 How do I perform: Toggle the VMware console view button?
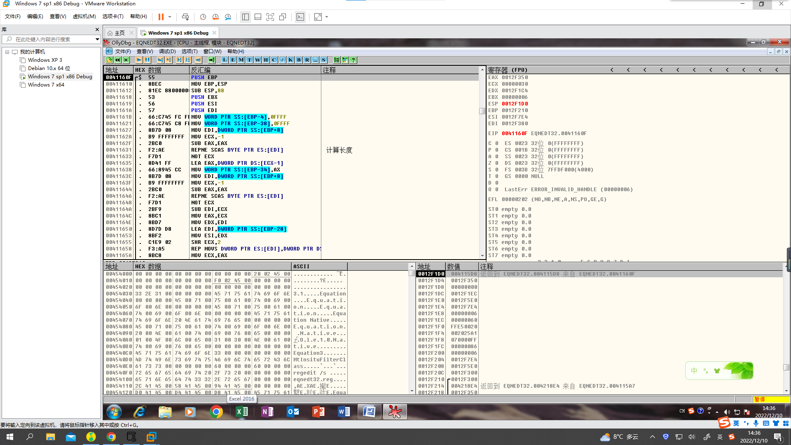tap(300, 17)
